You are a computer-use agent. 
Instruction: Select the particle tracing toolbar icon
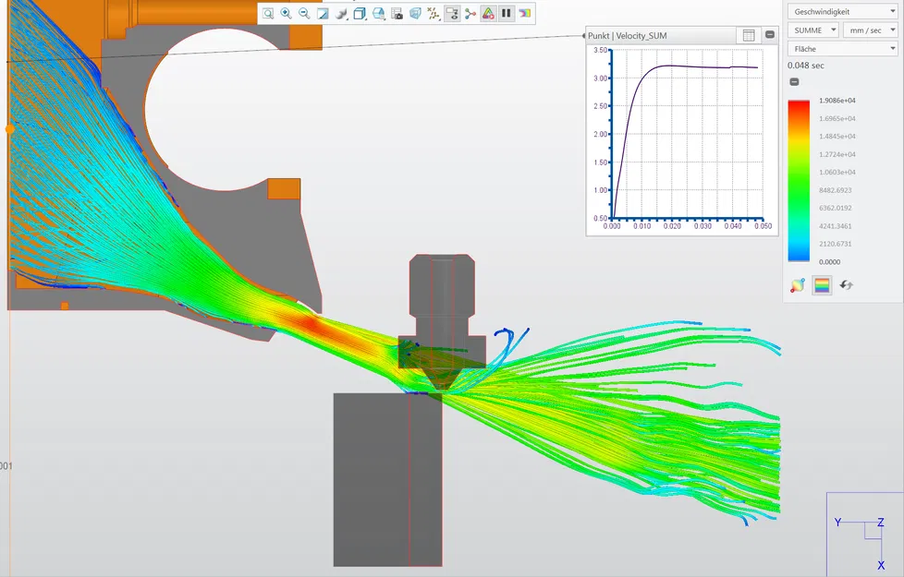point(433,13)
